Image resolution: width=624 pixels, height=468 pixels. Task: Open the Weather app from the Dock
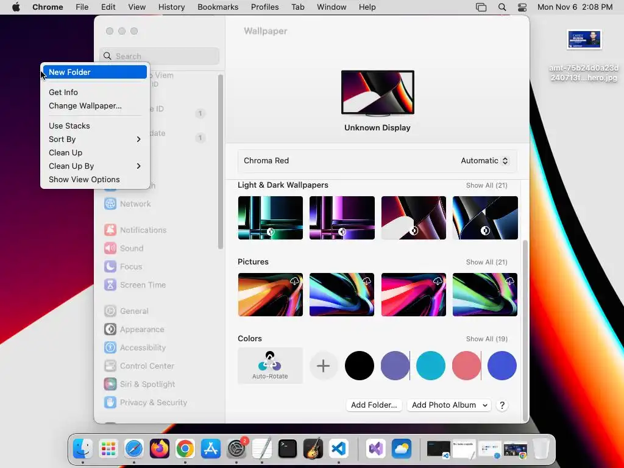tap(401, 448)
